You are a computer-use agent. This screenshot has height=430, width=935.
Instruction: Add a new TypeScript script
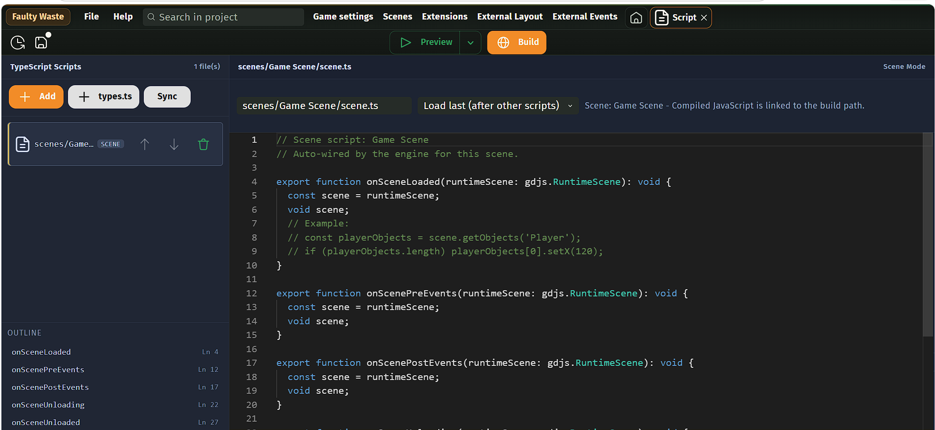36,97
